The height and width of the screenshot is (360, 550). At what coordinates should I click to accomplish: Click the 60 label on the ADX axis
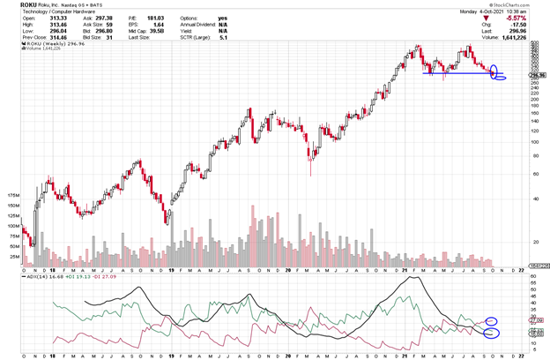point(533,277)
